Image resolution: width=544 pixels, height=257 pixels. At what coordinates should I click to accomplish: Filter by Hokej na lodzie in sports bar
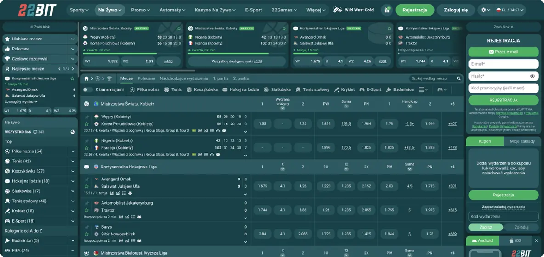coord(240,89)
